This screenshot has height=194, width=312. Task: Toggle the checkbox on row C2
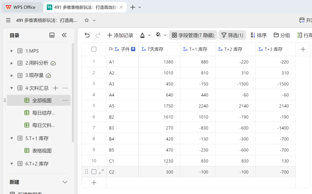point(94,172)
